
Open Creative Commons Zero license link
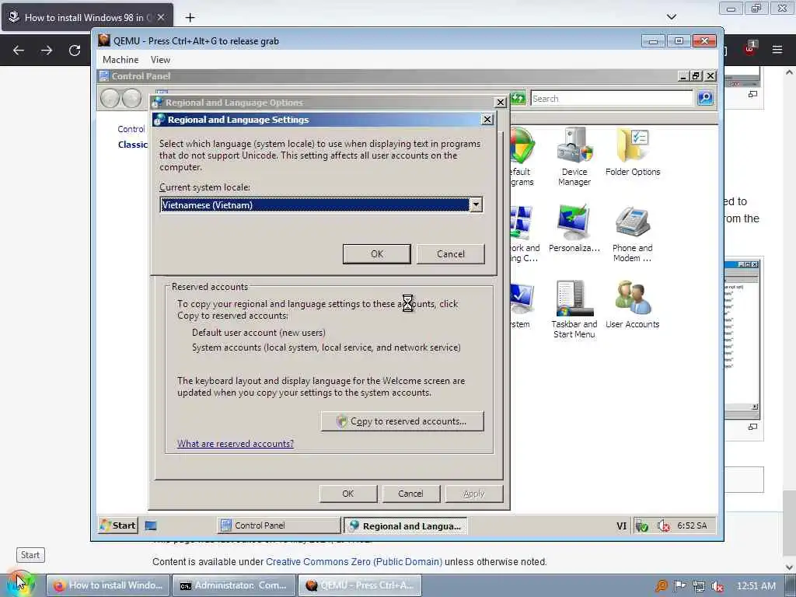[x=354, y=562]
